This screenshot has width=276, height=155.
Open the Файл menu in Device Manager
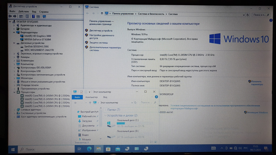coord(12,11)
